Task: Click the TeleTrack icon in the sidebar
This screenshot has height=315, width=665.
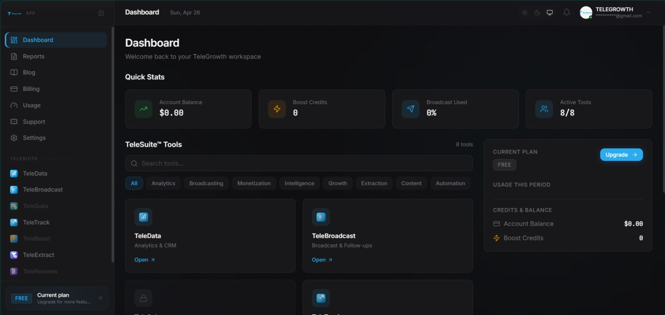Action: point(14,222)
